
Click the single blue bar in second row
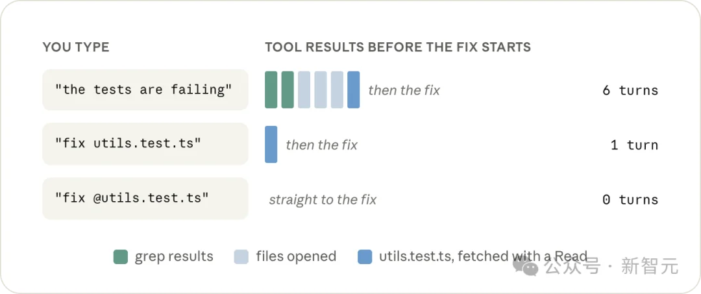pyautogui.click(x=271, y=144)
